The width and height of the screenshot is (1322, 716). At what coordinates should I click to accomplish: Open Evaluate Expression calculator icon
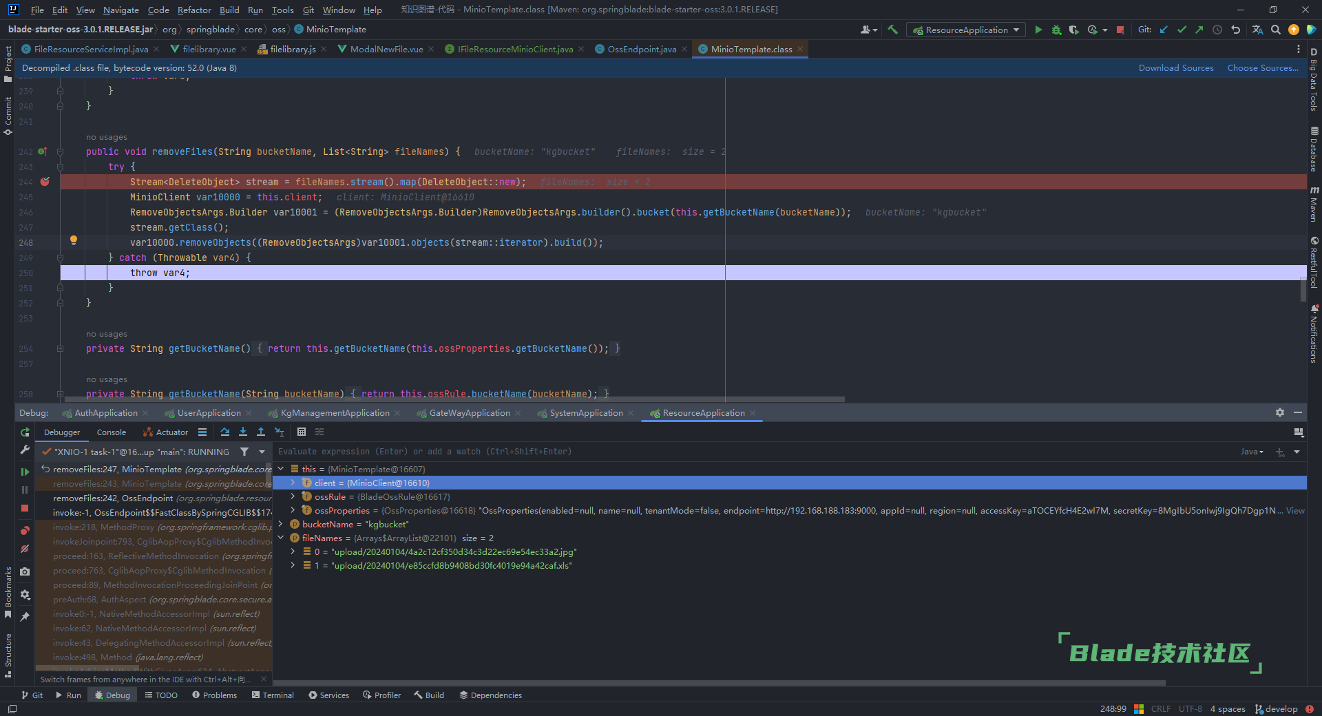(302, 432)
